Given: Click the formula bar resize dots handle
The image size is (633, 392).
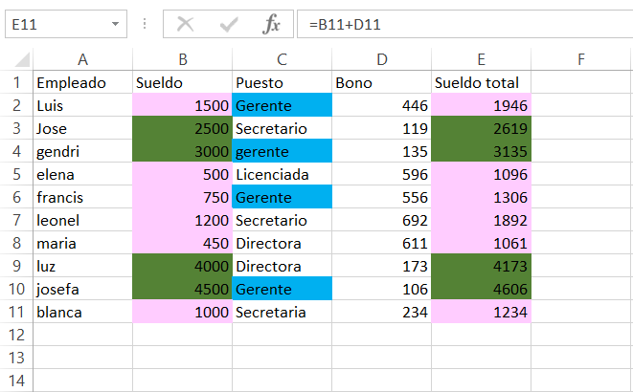Looking at the screenshot, I should pos(145,24).
